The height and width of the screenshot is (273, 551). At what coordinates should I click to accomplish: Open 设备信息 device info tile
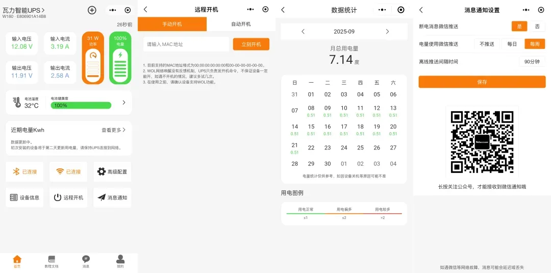coord(24,197)
